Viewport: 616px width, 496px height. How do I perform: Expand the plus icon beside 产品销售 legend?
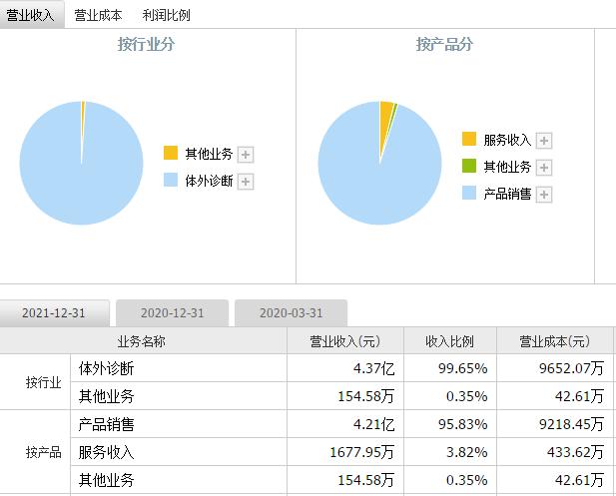pos(544,195)
